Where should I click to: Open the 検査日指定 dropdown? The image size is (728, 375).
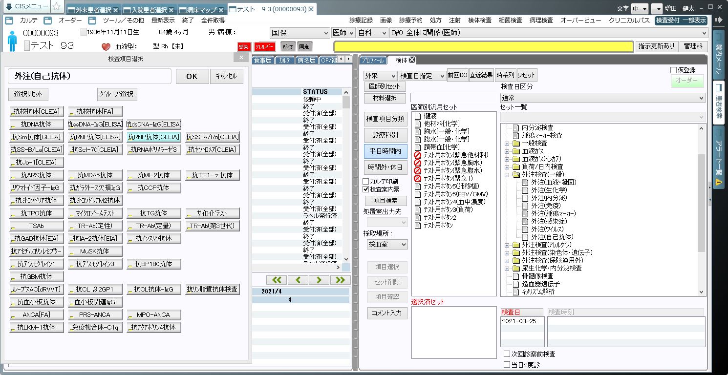point(422,76)
